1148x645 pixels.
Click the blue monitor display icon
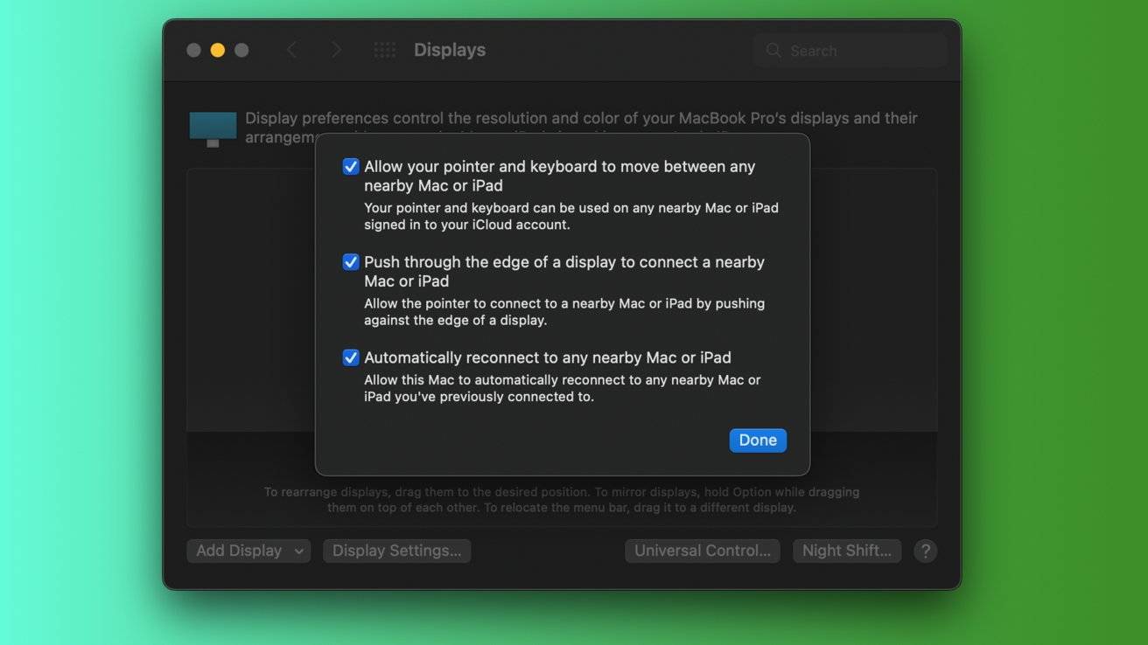pyautogui.click(x=213, y=128)
